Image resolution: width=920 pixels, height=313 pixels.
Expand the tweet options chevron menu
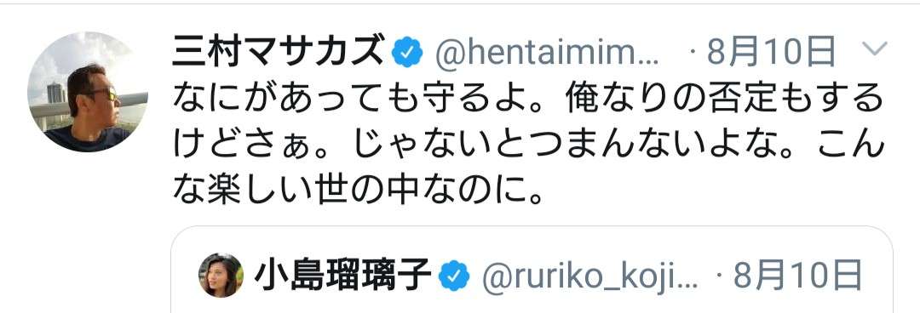[x=875, y=49]
